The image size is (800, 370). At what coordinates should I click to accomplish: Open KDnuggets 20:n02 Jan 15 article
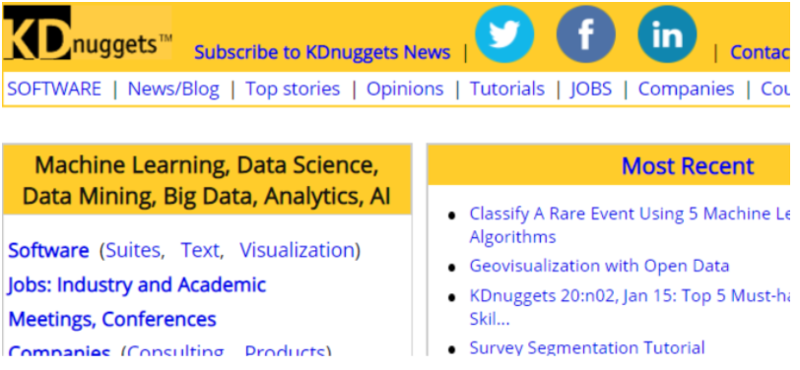pos(630,307)
